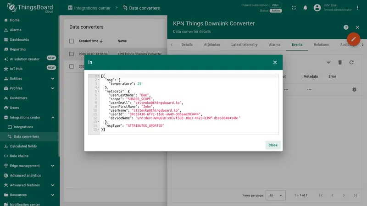Open the Items per page dropdown
The height and width of the screenshot is (206, 367).
276,195
